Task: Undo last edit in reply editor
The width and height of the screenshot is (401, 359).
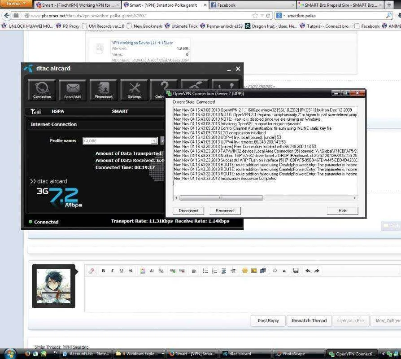Action: 308,271
